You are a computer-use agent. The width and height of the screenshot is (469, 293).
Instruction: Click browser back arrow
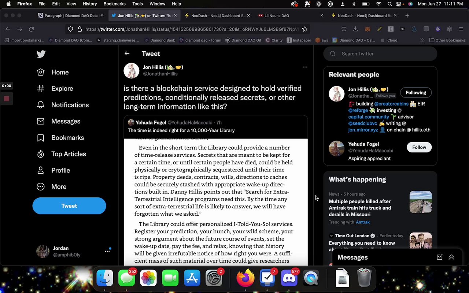pos(8,29)
